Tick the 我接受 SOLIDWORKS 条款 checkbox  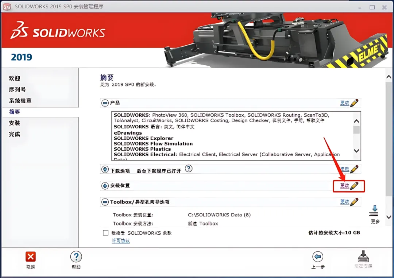click(x=105, y=233)
